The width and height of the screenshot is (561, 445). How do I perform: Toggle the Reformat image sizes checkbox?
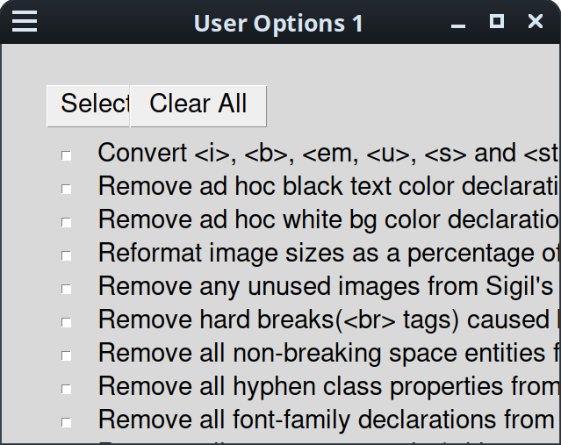click(67, 255)
